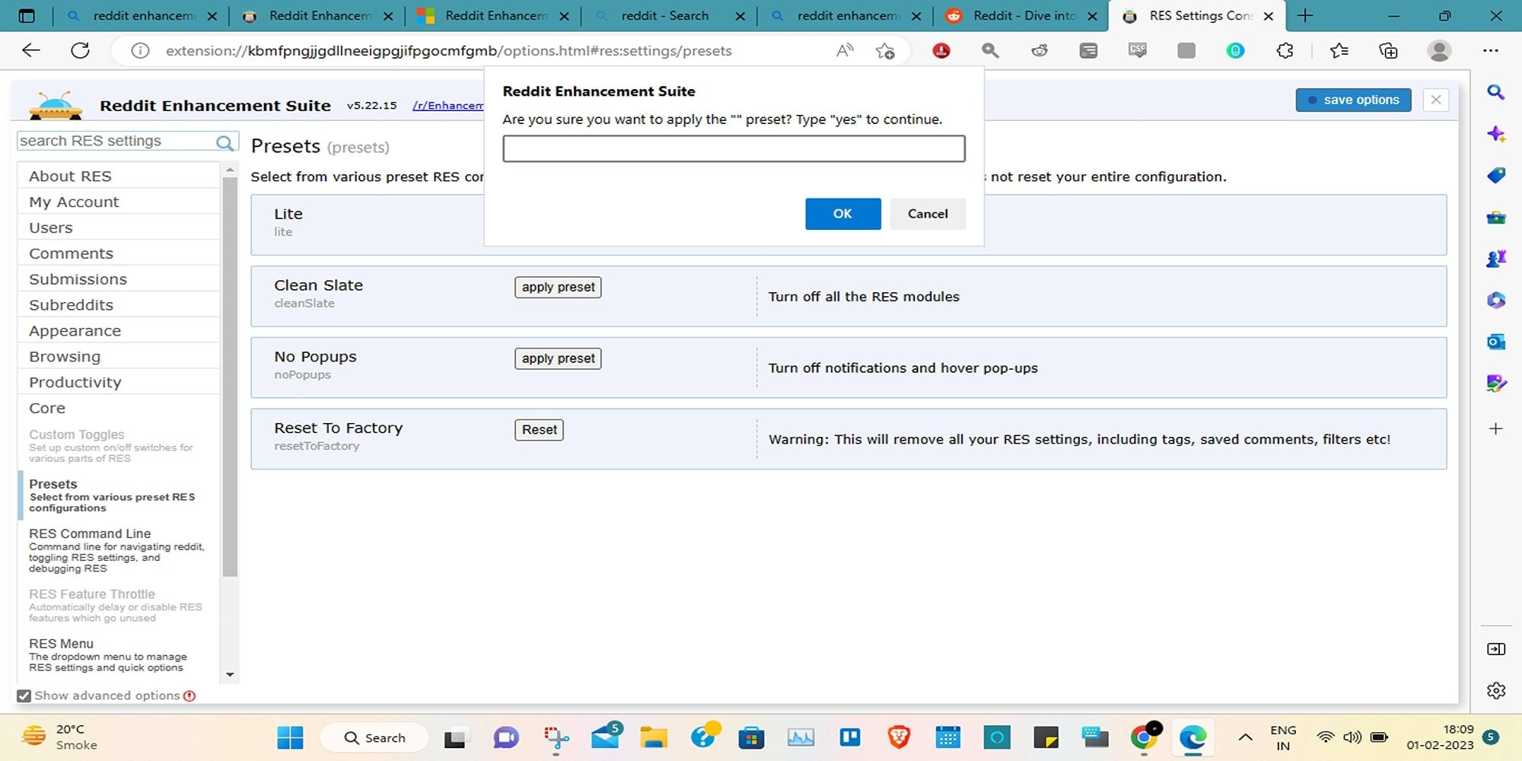Open File Explorer from taskbar

[x=654, y=737]
